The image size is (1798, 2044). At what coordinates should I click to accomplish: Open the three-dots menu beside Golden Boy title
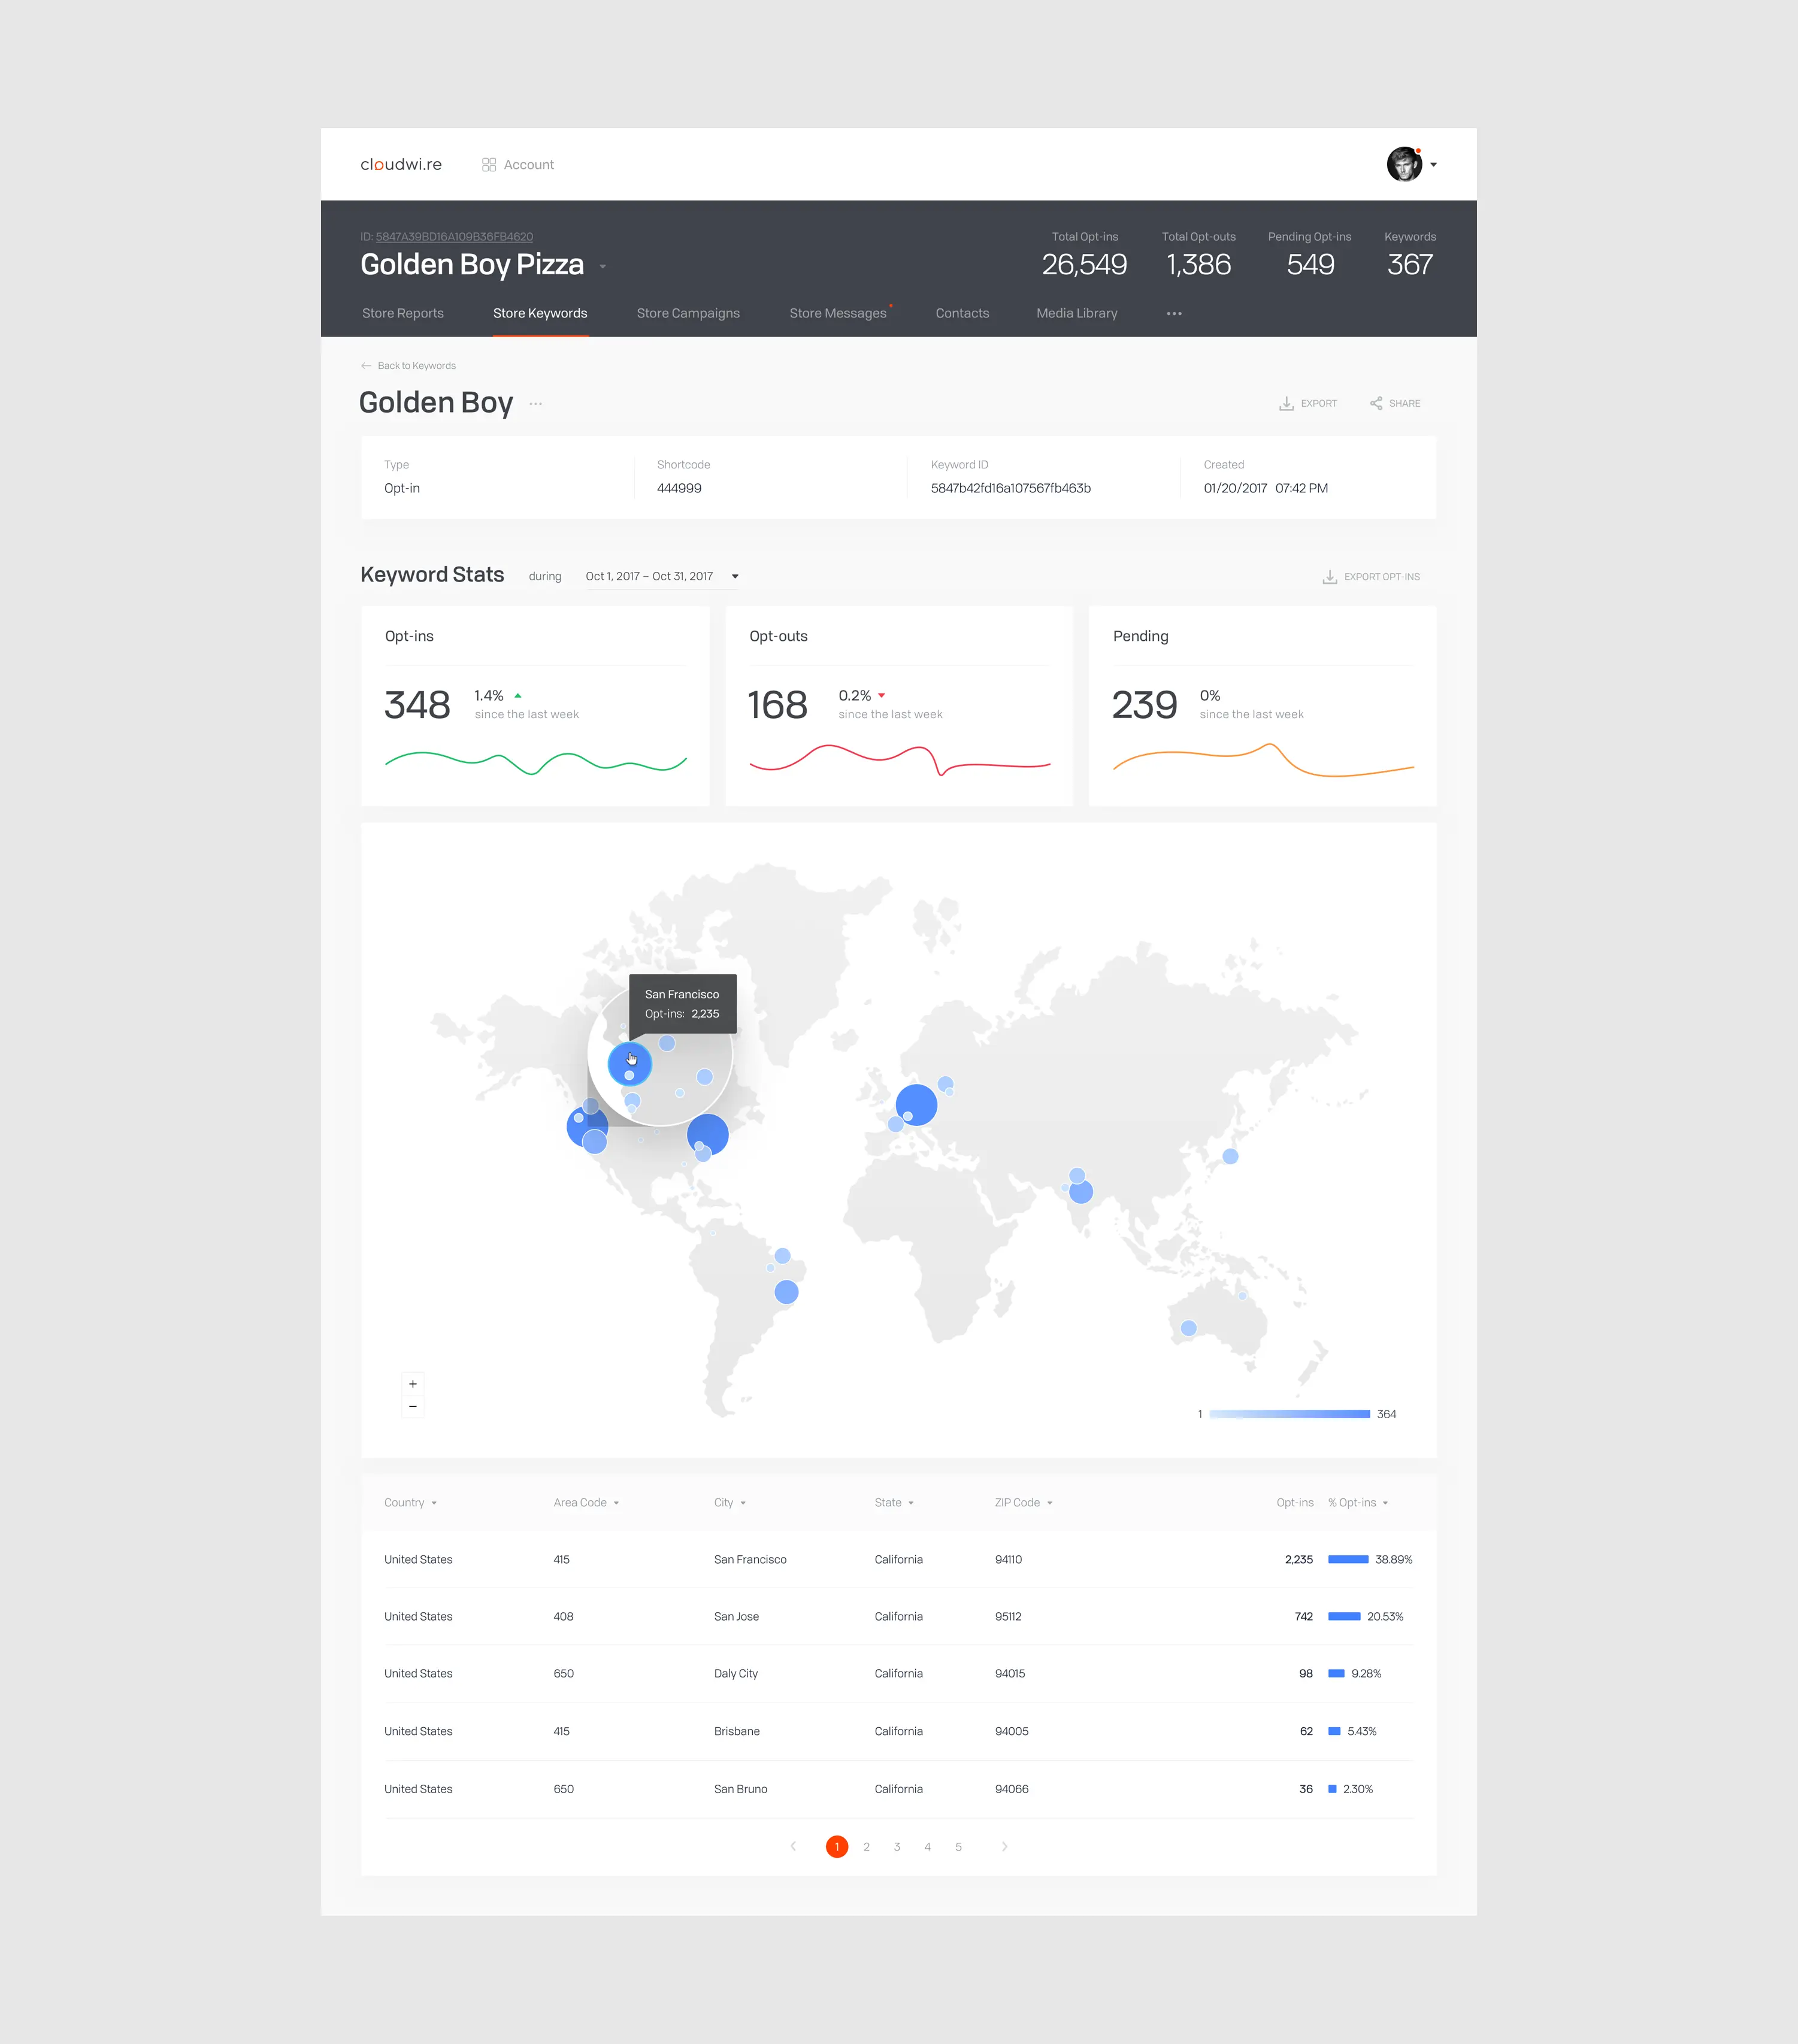(x=536, y=404)
